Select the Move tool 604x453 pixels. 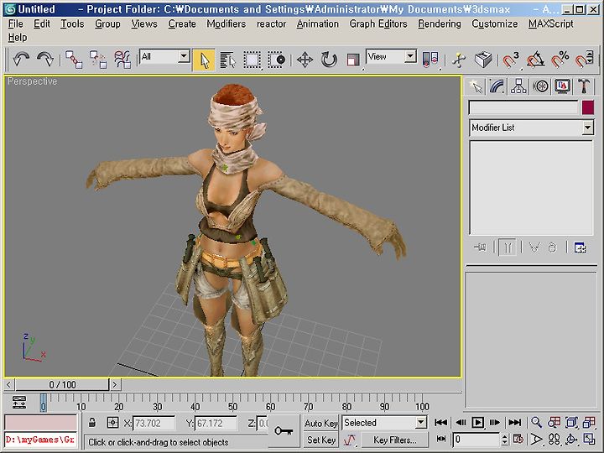305,60
